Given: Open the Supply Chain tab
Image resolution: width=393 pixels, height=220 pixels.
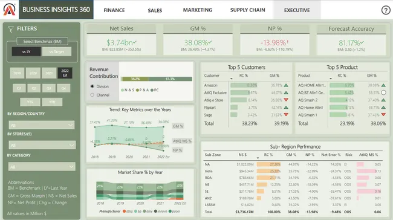Looking at the screenshot, I should (x=248, y=10).
